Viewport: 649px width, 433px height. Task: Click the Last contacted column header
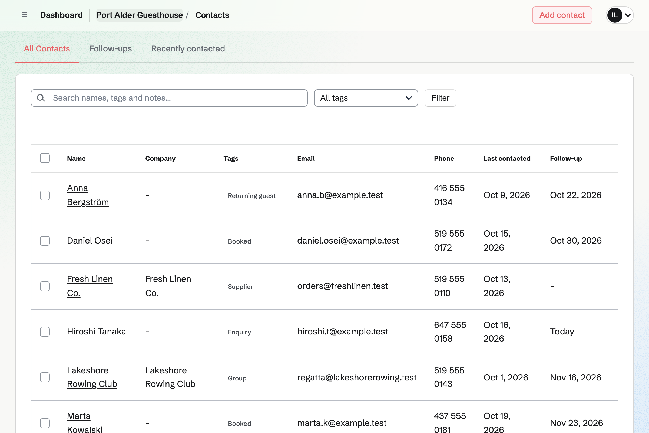click(507, 159)
